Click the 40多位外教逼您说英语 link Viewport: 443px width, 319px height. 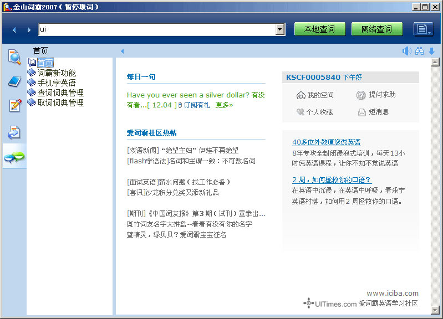pos(327,142)
